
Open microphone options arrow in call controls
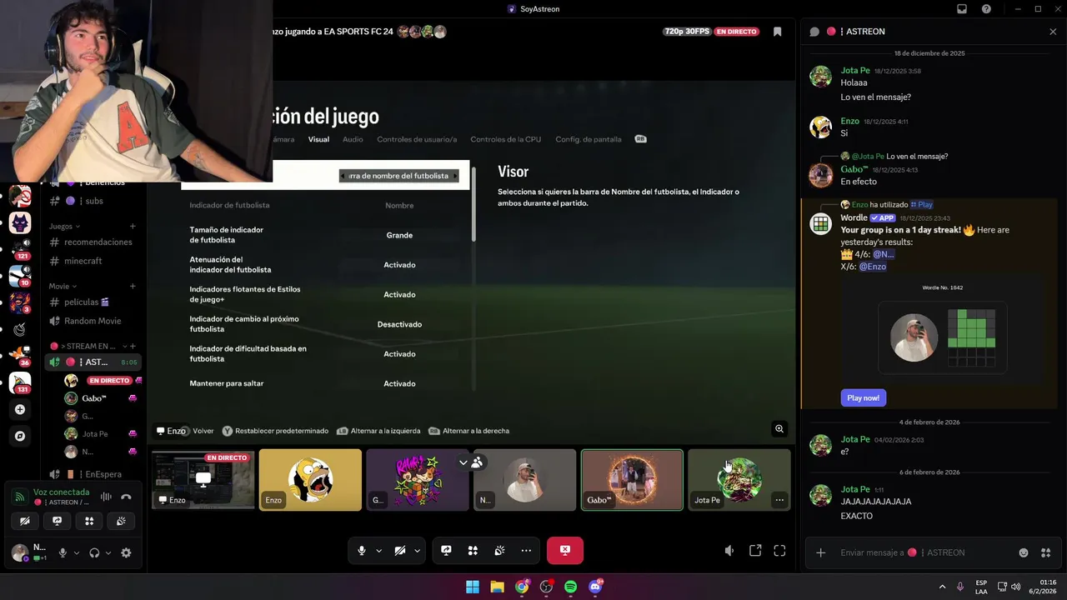pos(378,551)
